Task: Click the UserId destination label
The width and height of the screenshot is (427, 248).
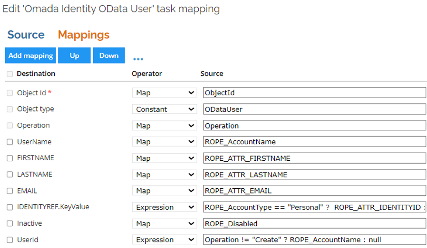Action: coord(28,240)
